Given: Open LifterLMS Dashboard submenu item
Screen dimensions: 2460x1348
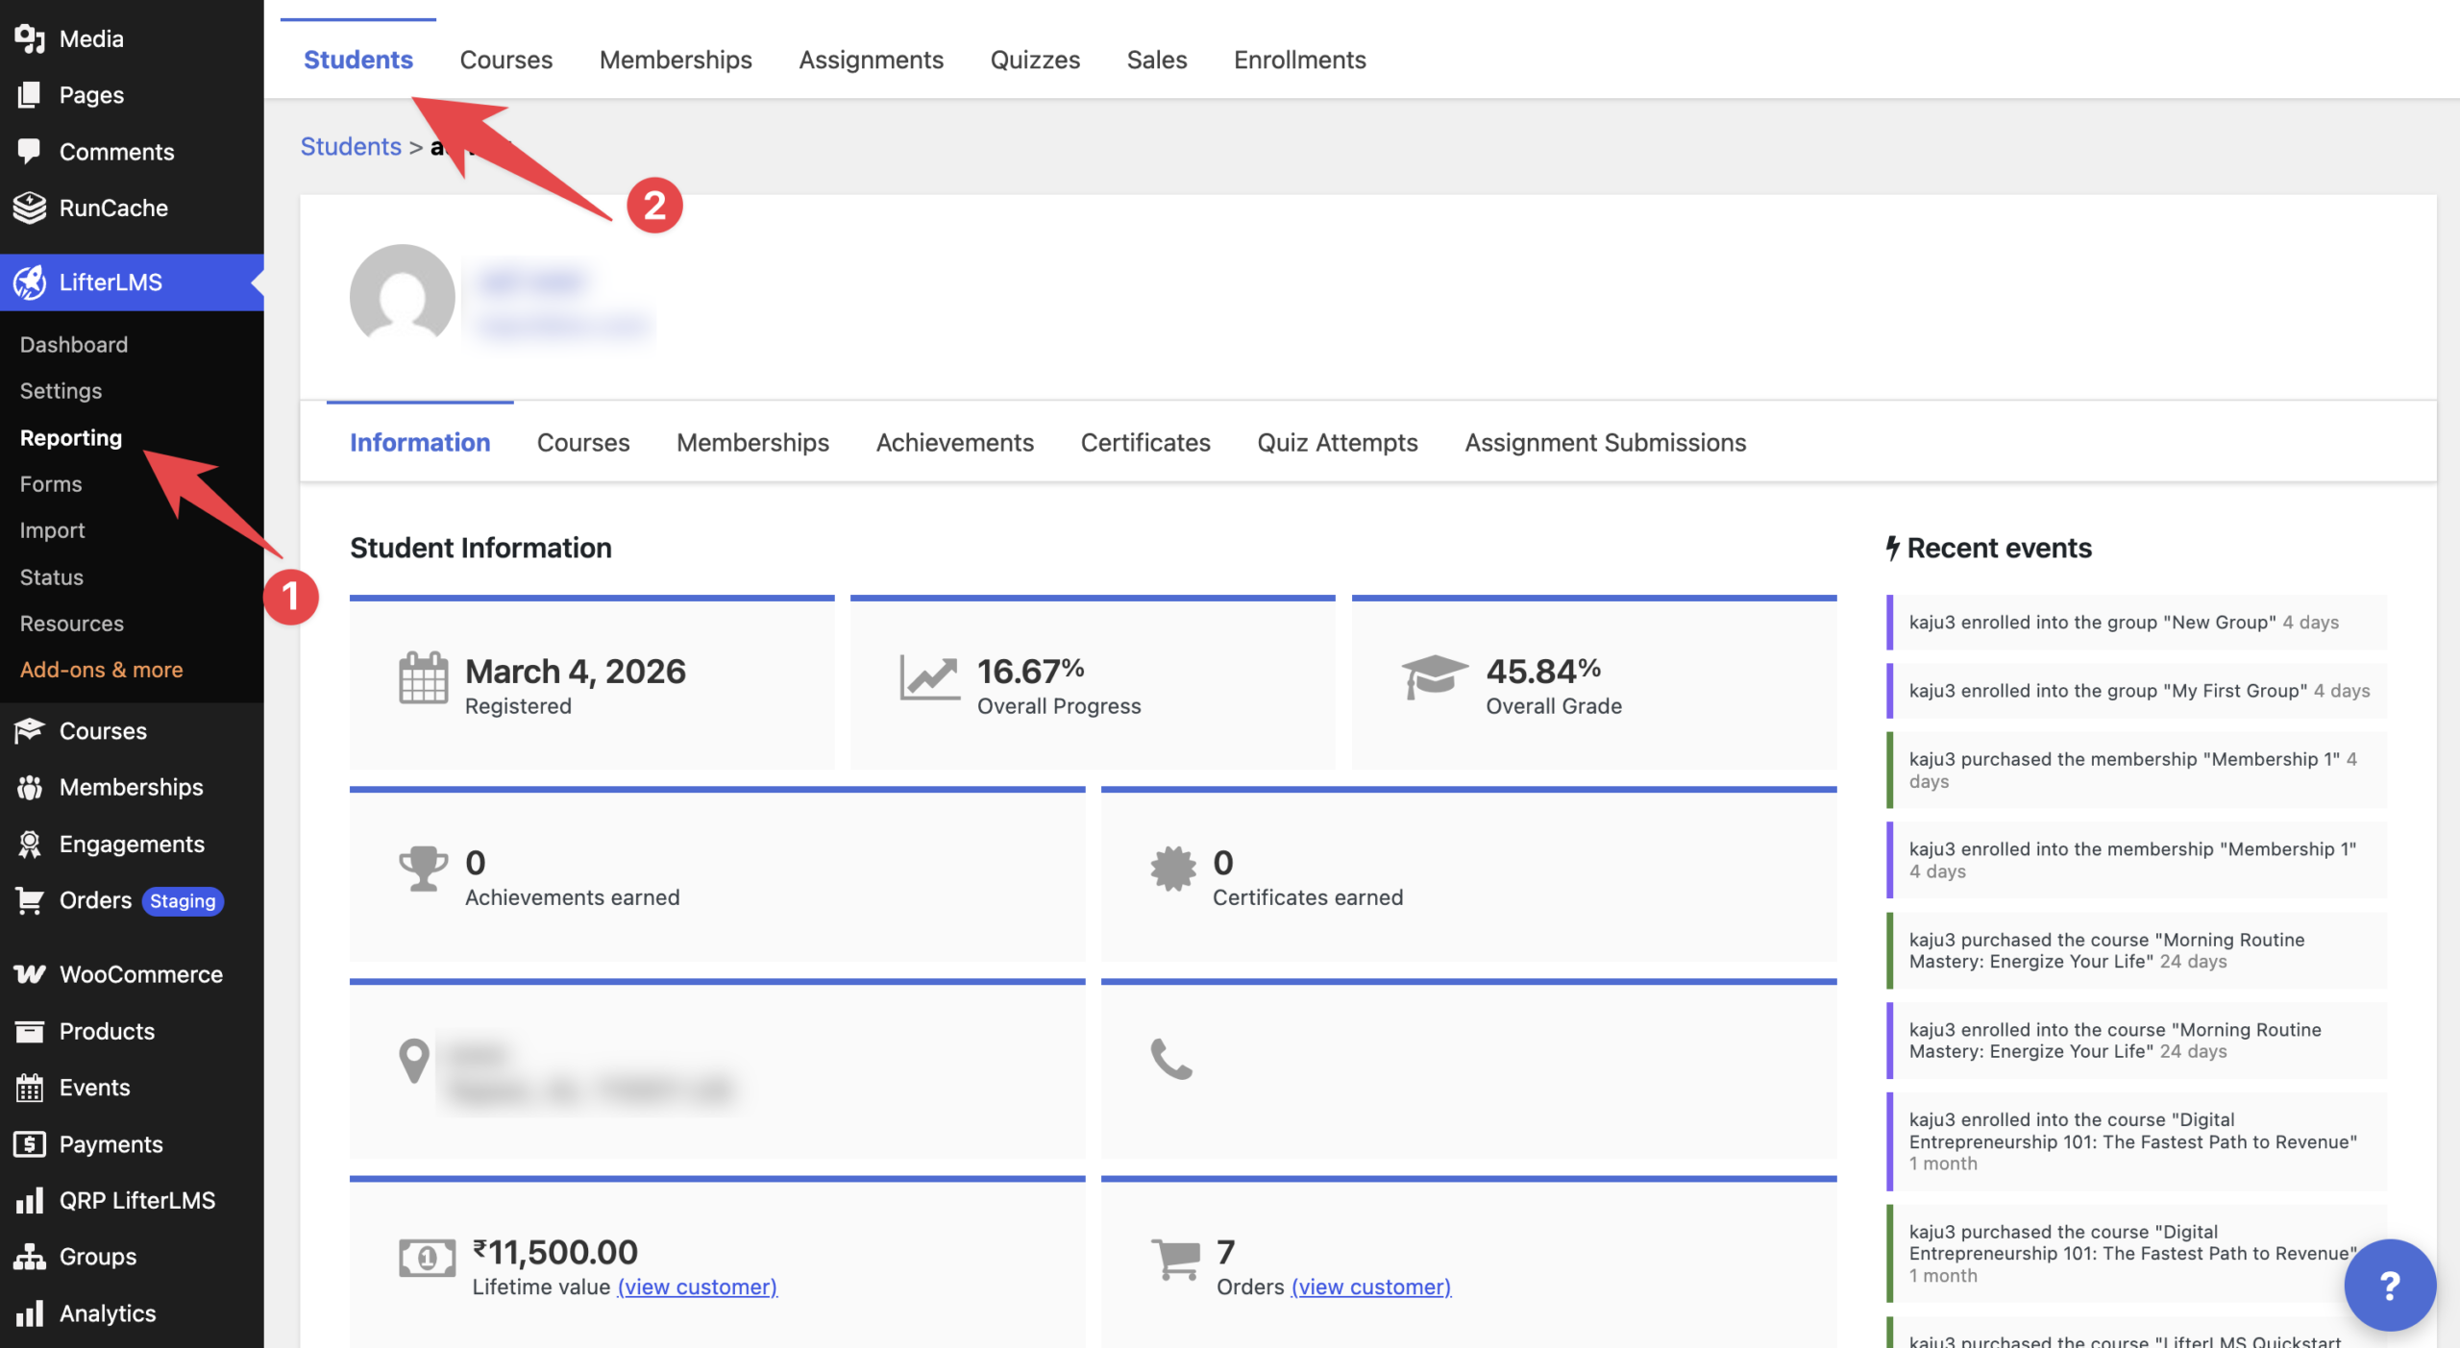Looking at the screenshot, I should tap(74, 344).
